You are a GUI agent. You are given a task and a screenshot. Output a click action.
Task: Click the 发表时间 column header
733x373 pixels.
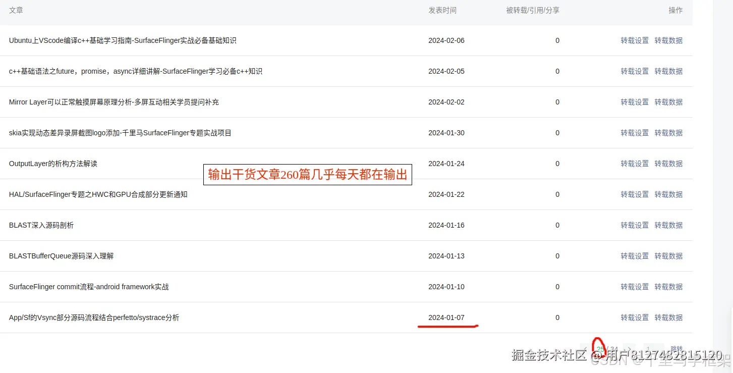tap(442, 10)
